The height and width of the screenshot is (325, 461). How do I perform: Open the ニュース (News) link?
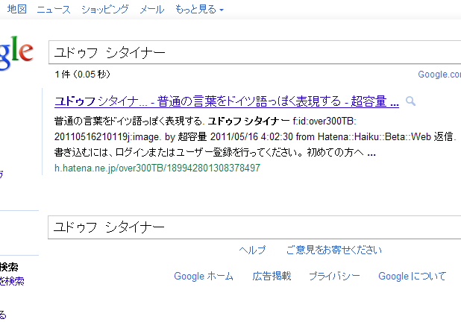pyautogui.click(x=54, y=9)
